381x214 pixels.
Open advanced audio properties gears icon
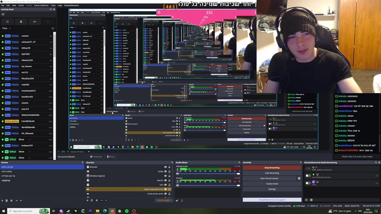tap(177, 200)
